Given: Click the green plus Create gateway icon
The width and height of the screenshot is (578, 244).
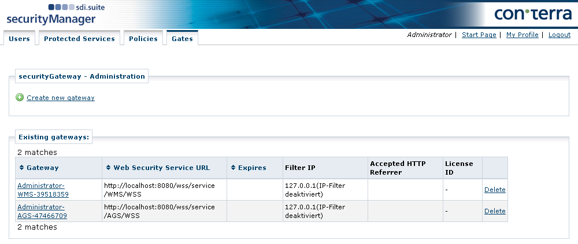Looking at the screenshot, I should pos(20,98).
